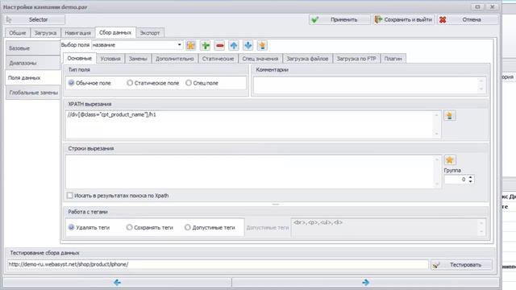
Task: Click the Группа number field
Action: [x=456, y=180]
